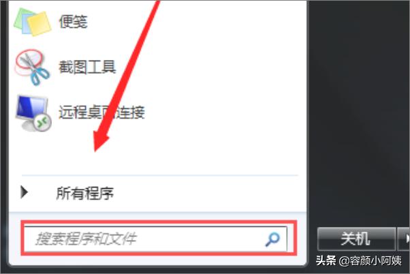410x274 pixels.
Task: Click the blue screen of the 远程桌面连接 icon
Action: point(31,108)
